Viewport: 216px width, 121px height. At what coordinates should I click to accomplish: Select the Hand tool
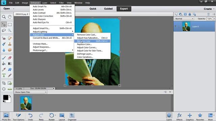(10, 17)
